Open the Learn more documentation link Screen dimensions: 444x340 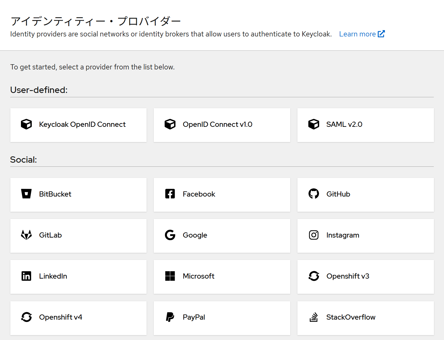[362, 34]
